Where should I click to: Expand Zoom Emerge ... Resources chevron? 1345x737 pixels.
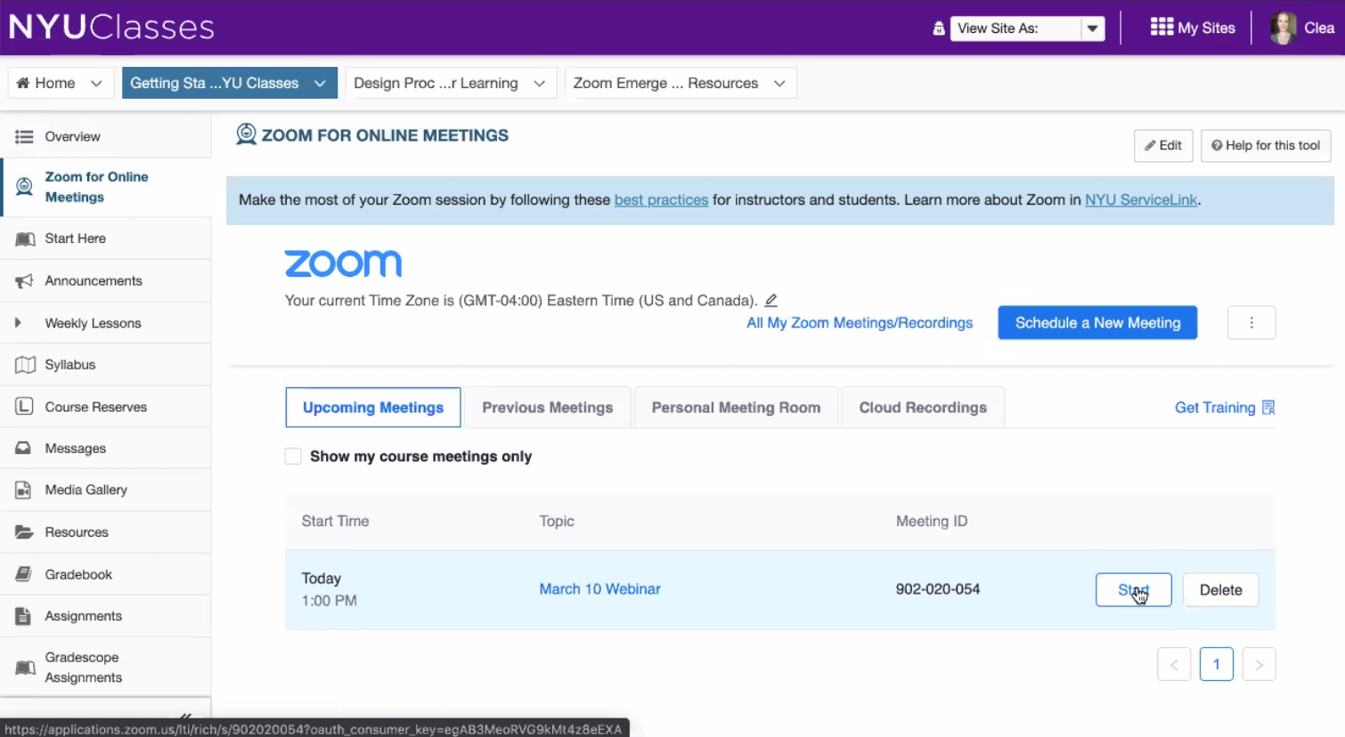tap(779, 83)
